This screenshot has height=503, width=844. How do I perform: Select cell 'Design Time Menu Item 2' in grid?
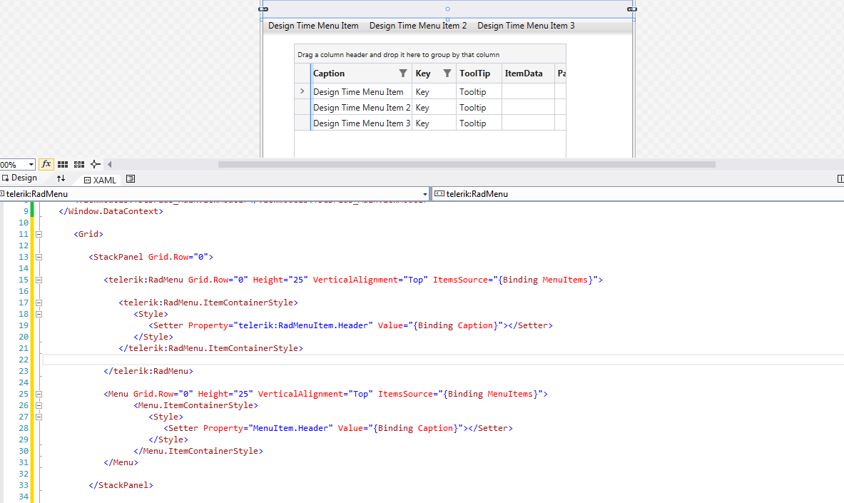point(362,108)
